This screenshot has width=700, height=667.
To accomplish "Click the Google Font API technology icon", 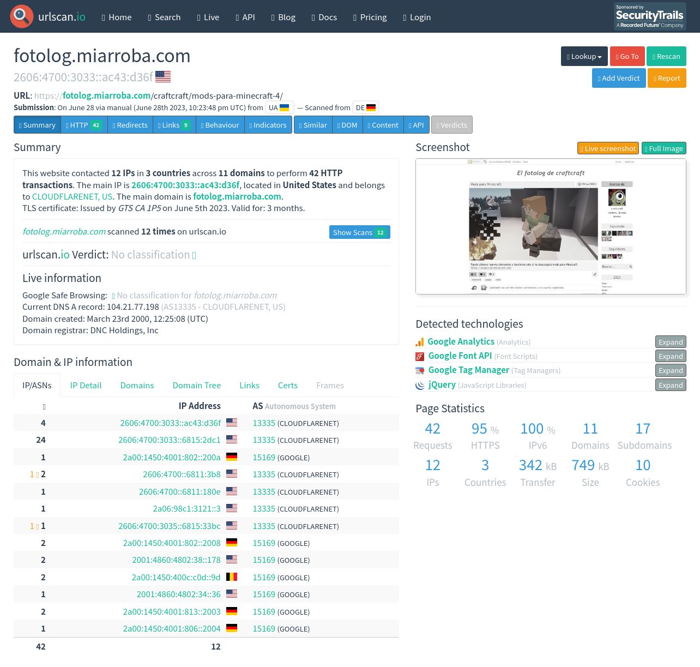I will pos(420,356).
